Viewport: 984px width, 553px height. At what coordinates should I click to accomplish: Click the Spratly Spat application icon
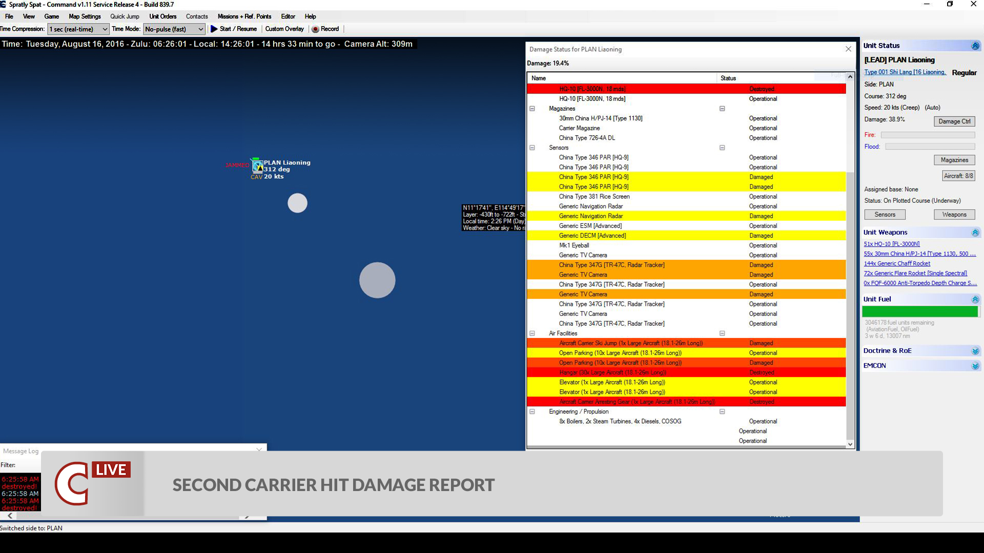click(4, 4)
